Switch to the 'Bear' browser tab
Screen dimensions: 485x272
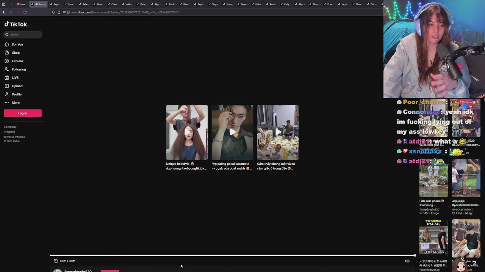(x=184, y=4)
